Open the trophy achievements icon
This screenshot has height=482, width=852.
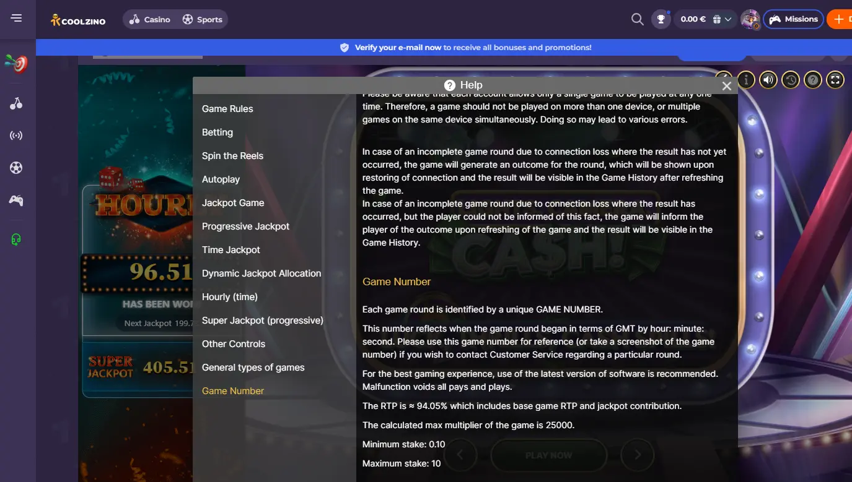pos(661,19)
